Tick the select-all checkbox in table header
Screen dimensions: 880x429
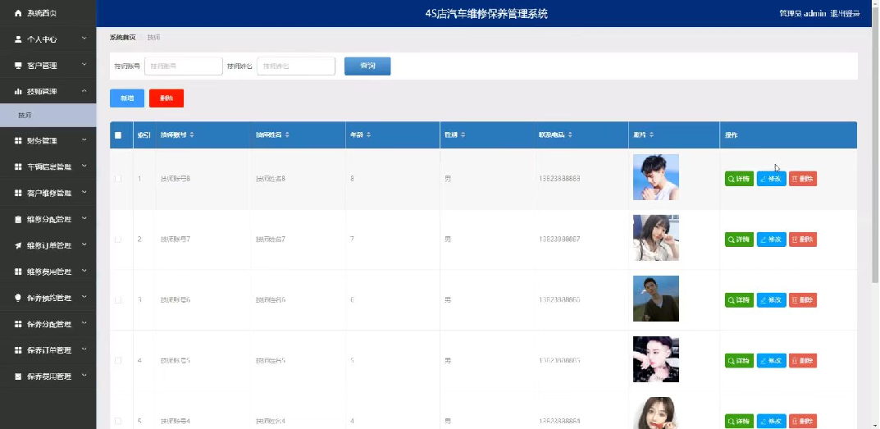(118, 135)
